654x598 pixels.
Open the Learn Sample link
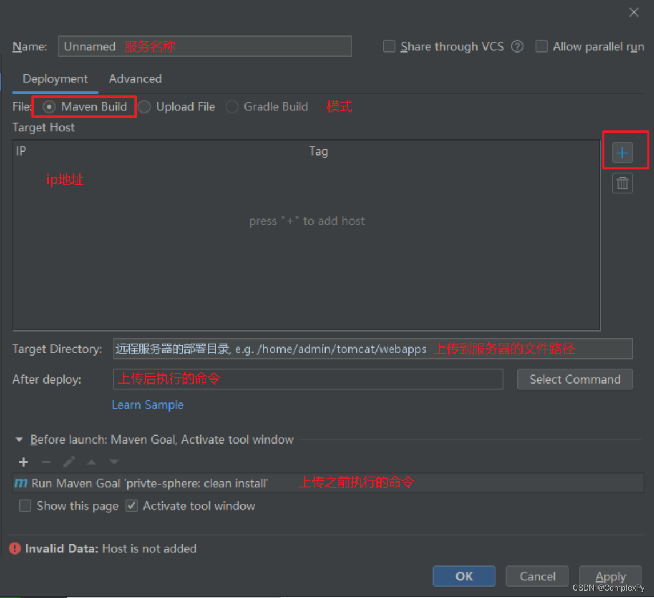pos(147,405)
